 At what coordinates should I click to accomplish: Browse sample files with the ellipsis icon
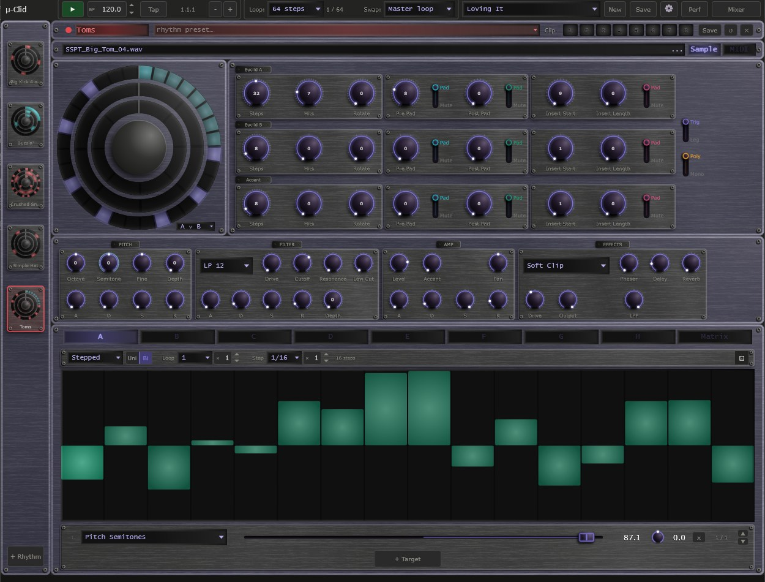click(x=677, y=50)
